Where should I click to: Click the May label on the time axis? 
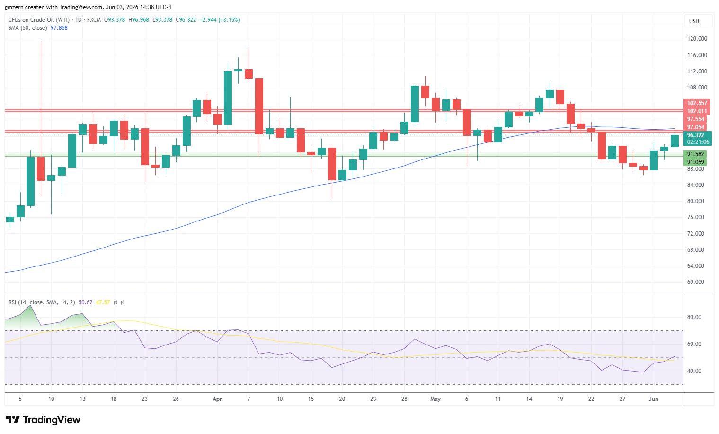pos(435,399)
